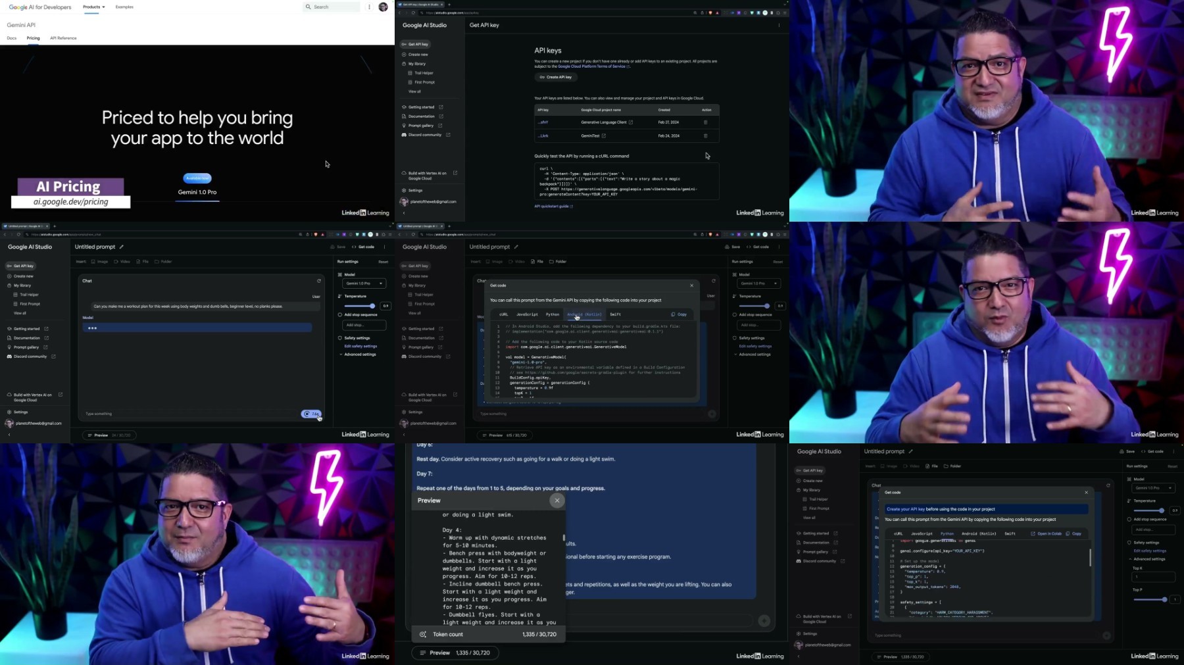Focus the Search box on the pricing page
The image size is (1184, 665).
pos(332,7)
